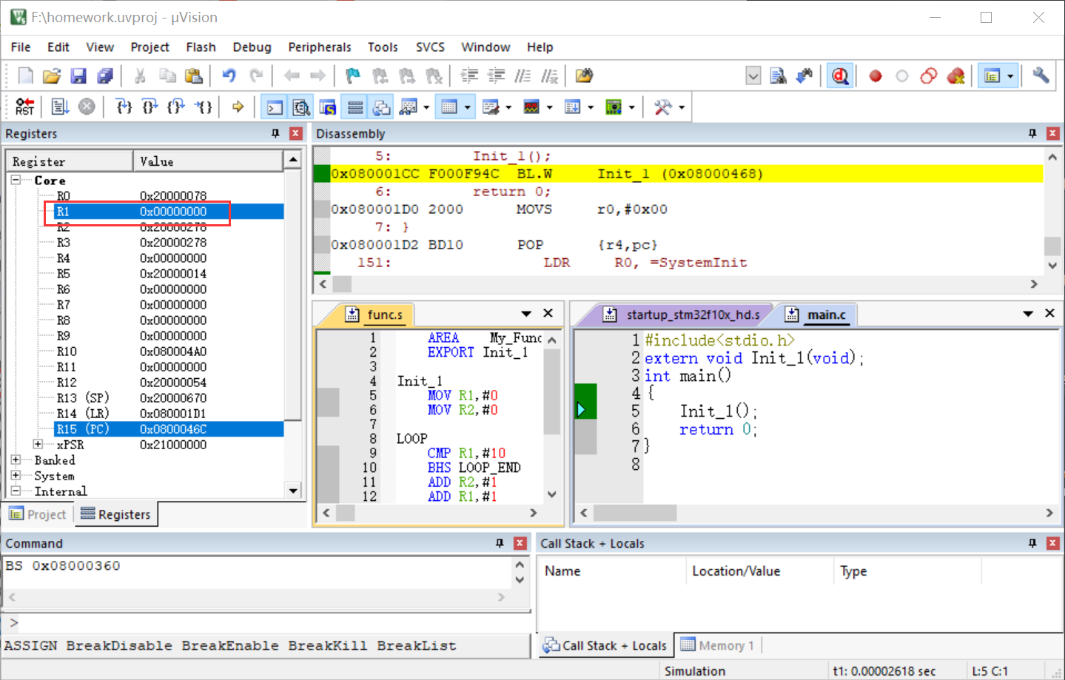Pin the Call Stack + Locals panel

click(1032, 543)
